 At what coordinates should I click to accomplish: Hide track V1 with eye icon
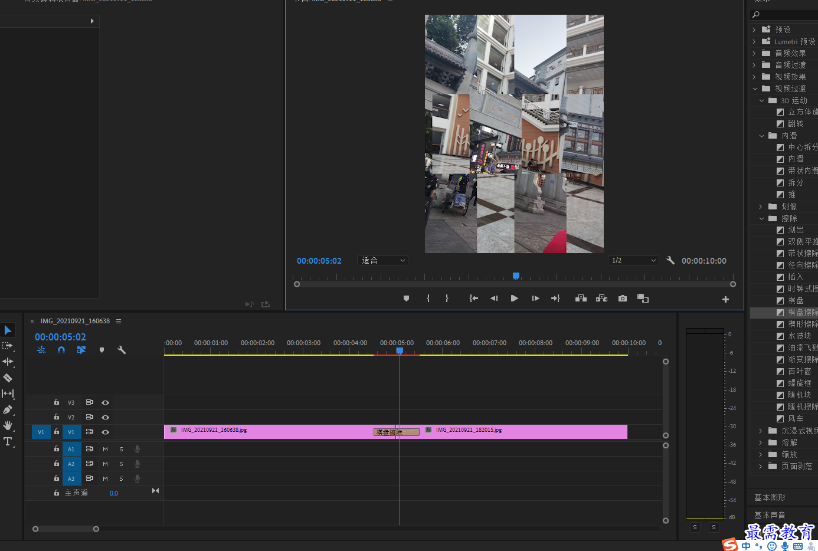pyautogui.click(x=105, y=432)
